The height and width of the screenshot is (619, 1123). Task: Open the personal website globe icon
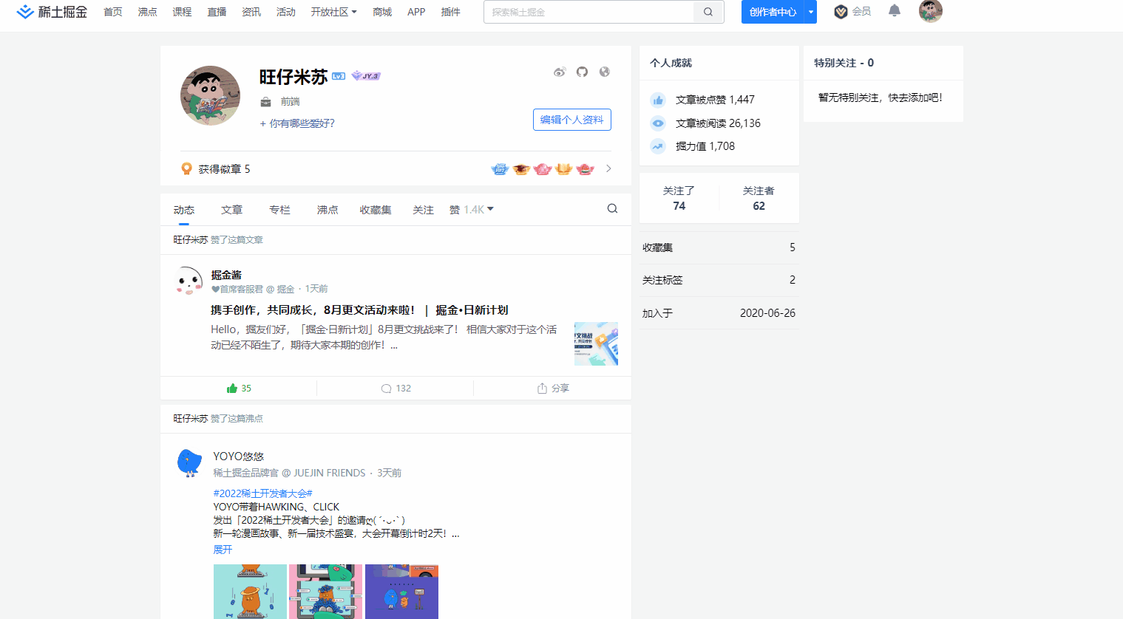(605, 72)
